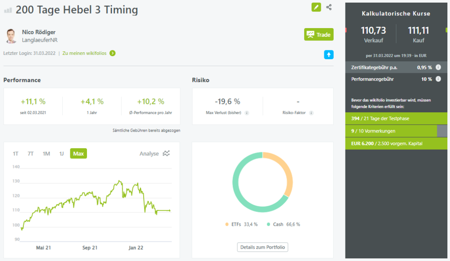Click the Kalkulatorische Kurse heading
450x261 pixels.
pyautogui.click(x=396, y=14)
